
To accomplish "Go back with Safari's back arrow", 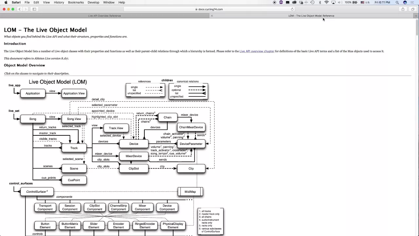I will point(20,9).
